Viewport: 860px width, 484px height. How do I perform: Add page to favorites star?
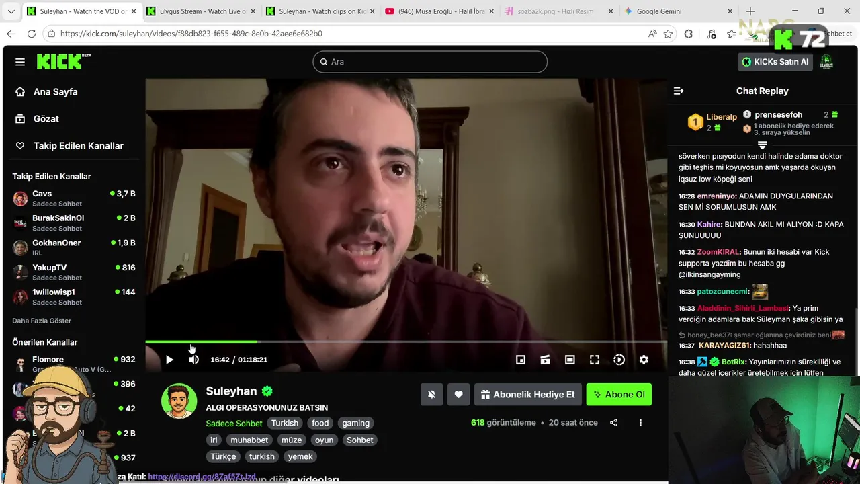tap(668, 34)
